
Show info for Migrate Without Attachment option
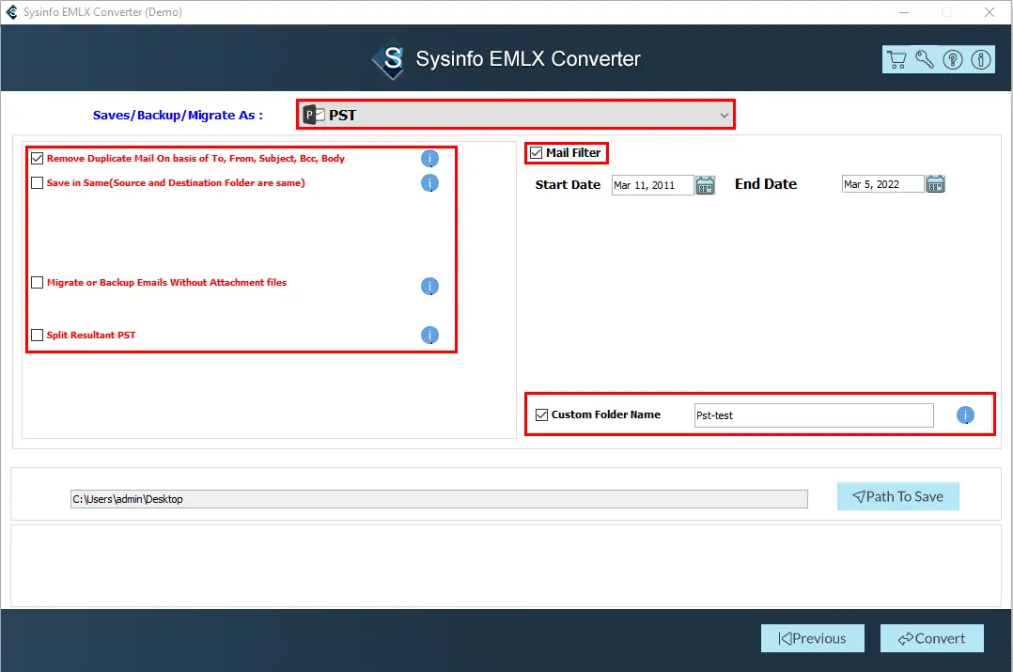coord(429,286)
